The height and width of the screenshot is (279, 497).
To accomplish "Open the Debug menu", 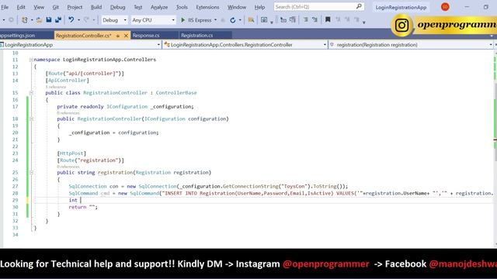I will pyautogui.click(x=117, y=7).
